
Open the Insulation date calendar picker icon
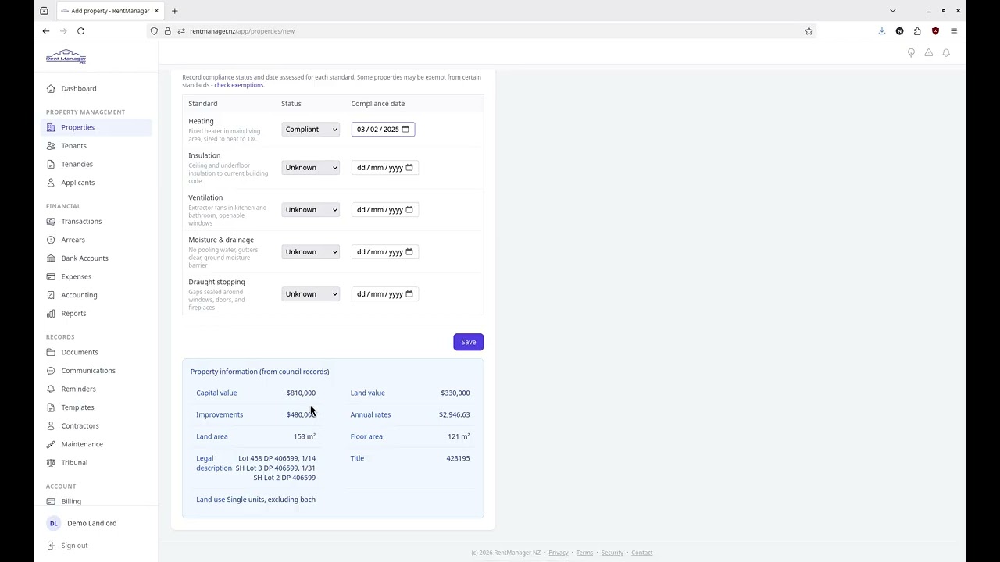pos(409,168)
